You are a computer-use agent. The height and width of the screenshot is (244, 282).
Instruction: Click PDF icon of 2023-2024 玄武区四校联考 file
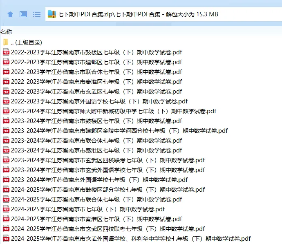(x=6, y=160)
